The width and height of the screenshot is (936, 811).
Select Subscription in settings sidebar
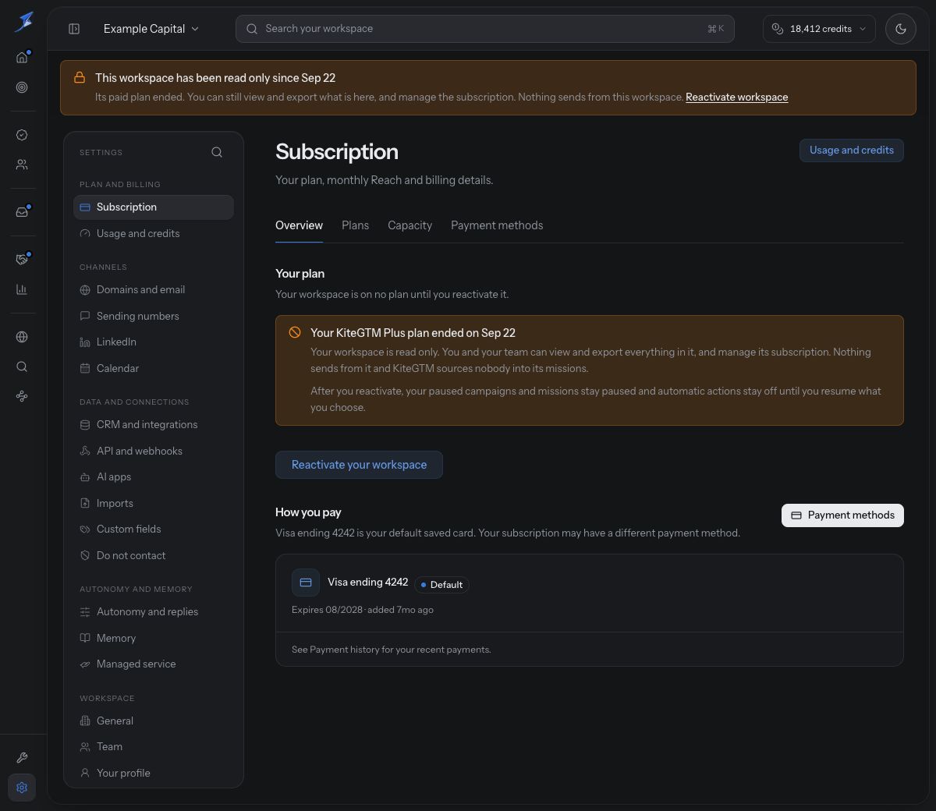tap(154, 207)
